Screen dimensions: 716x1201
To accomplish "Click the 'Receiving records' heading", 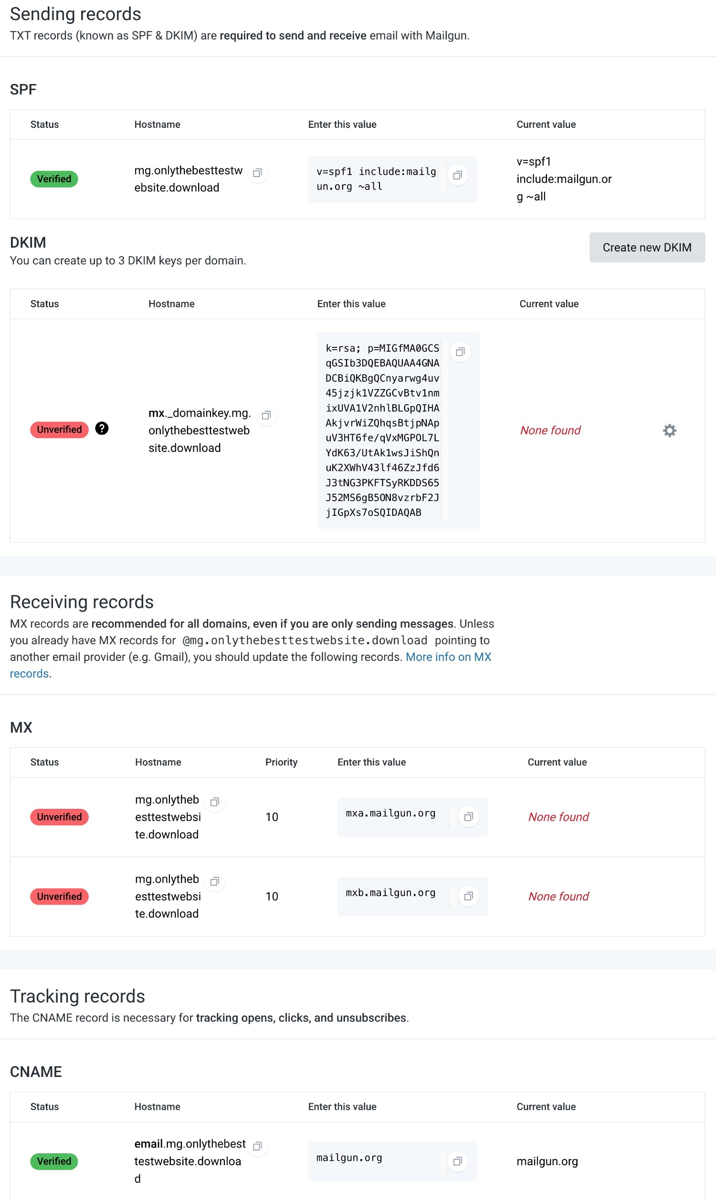I will [x=82, y=602].
